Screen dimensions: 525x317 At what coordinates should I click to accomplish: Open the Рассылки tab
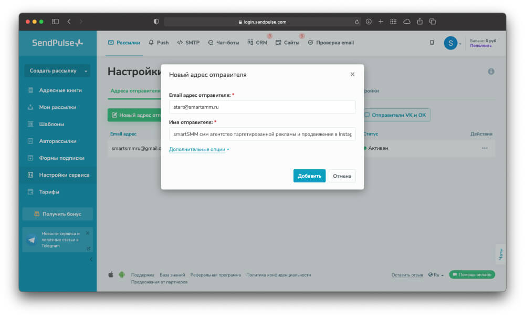click(124, 43)
